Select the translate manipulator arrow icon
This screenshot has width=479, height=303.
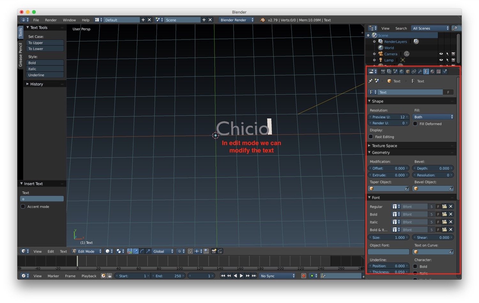(x=136, y=251)
